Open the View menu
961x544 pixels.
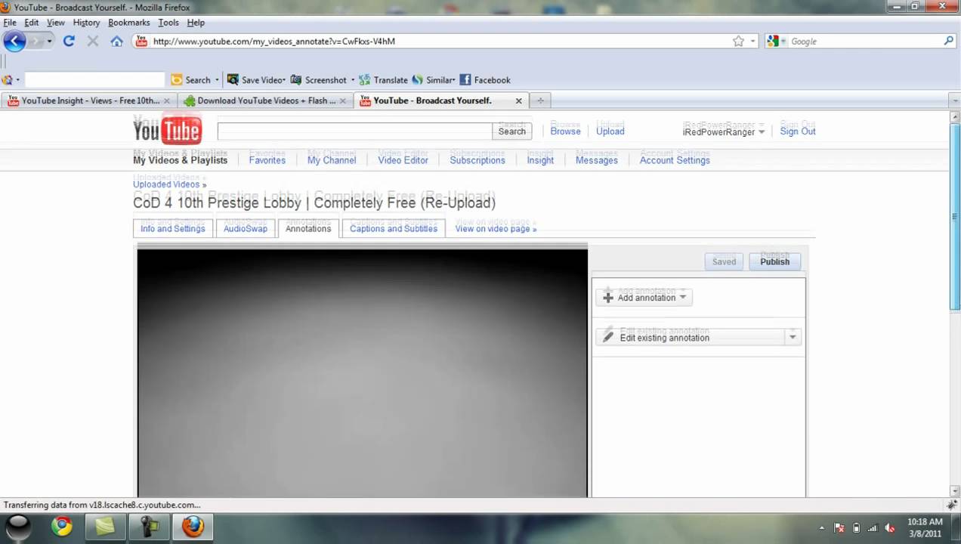tap(56, 23)
